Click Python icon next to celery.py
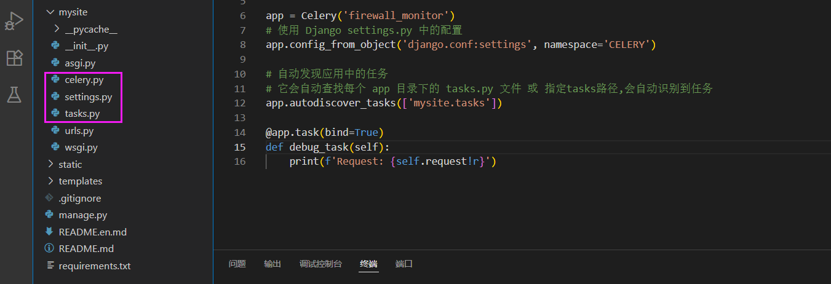Screen dimensions: 831x284 55,80
